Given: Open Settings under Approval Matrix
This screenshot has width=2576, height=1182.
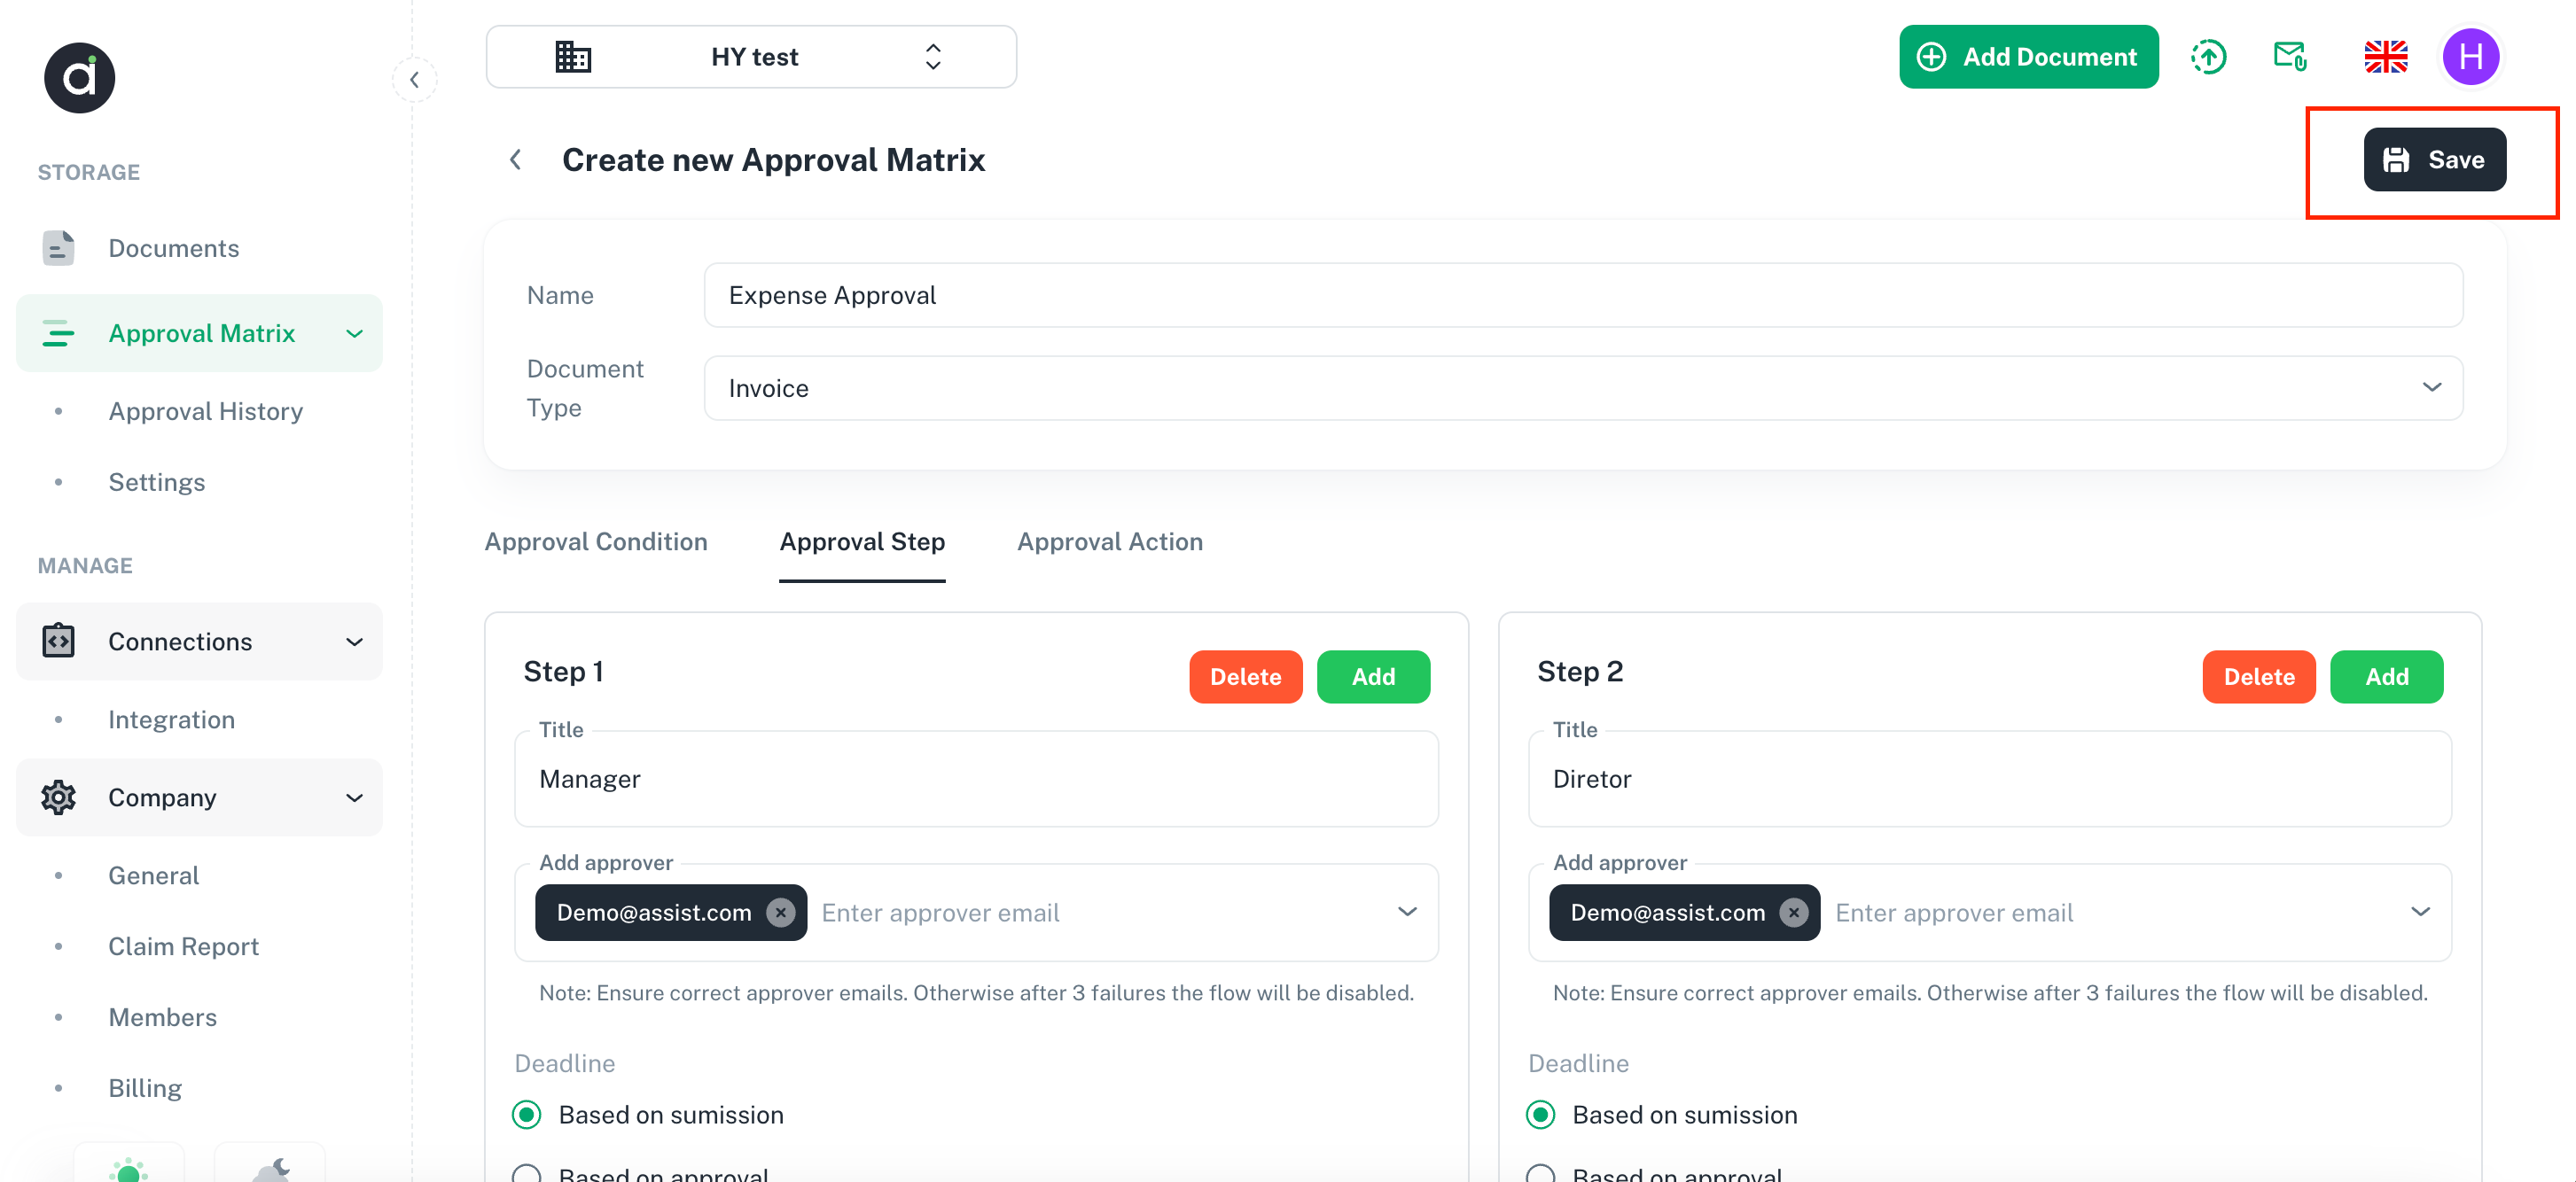Looking at the screenshot, I should tap(156, 483).
